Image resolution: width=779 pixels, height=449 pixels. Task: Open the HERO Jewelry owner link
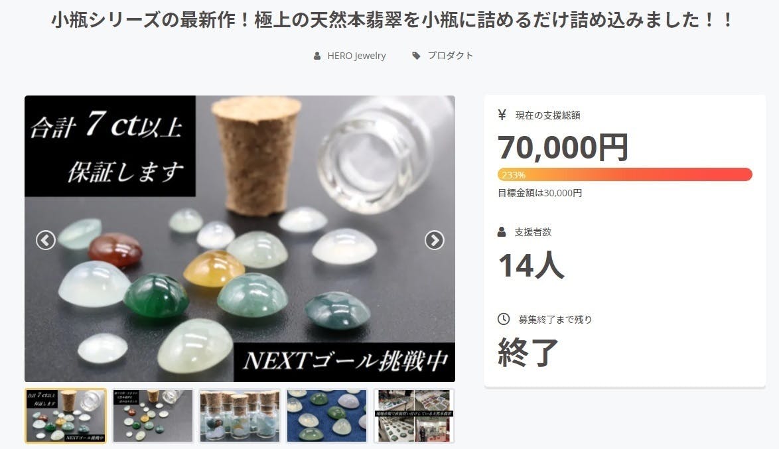click(x=356, y=56)
